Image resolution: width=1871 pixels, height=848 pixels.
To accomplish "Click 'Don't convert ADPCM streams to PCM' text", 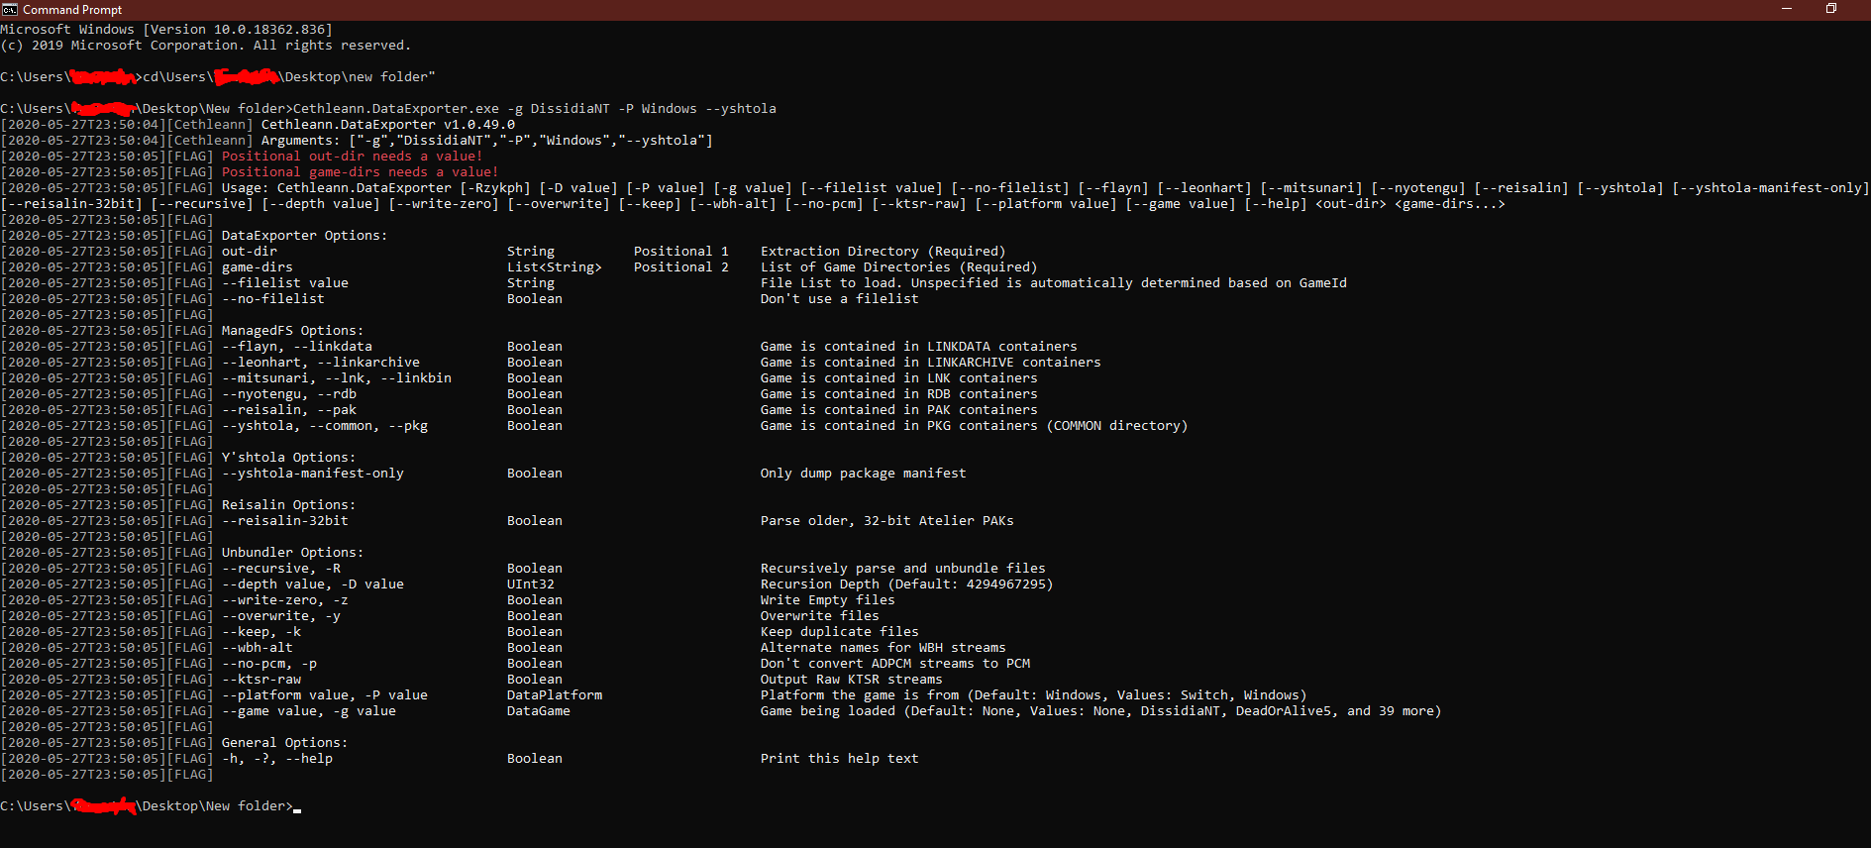I will tap(895, 664).
